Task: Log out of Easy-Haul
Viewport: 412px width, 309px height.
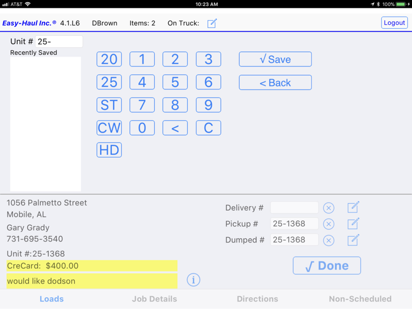Action: (x=394, y=23)
